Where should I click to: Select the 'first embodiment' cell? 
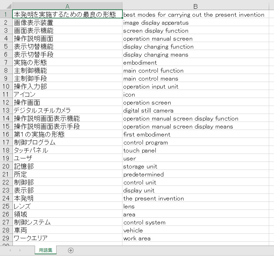[195, 134]
